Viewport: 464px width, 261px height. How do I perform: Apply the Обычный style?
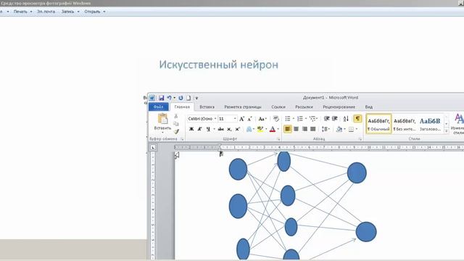(378, 124)
